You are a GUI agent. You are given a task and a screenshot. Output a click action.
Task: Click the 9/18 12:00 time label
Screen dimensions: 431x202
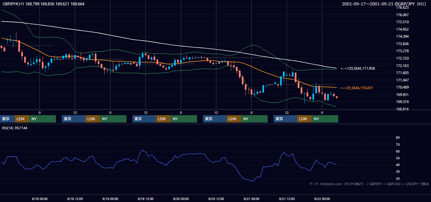[75, 199]
